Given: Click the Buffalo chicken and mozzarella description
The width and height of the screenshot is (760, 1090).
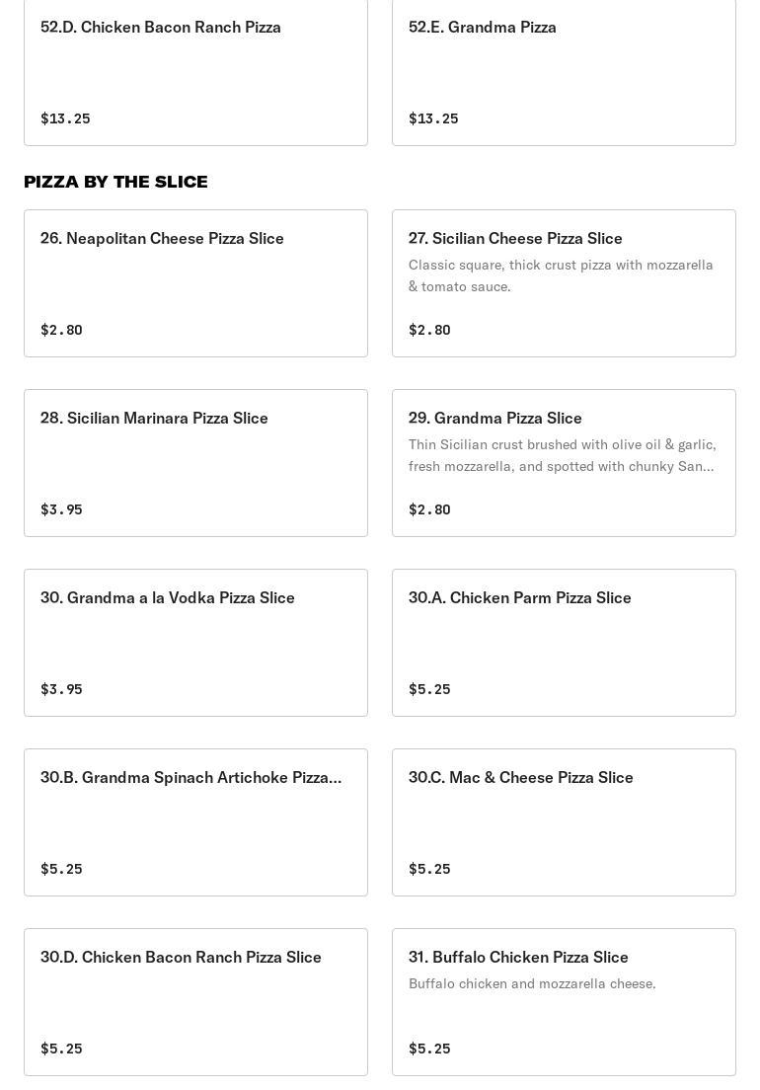Looking at the screenshot, I should tap(532, 983).
